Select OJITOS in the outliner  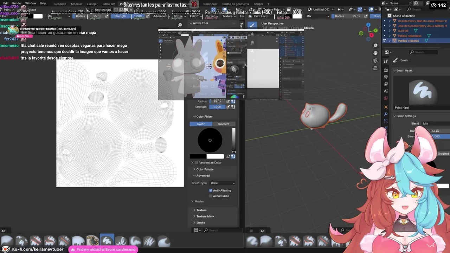403,31
